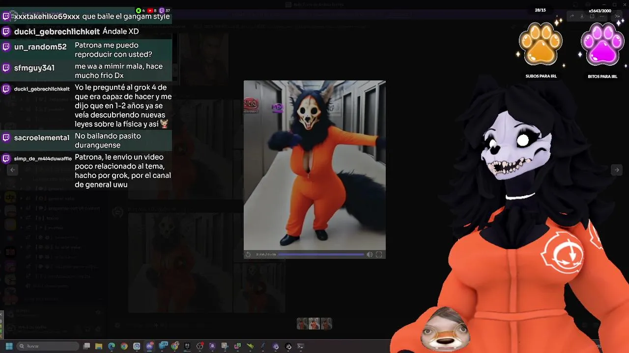The height and width of the screenshot is (353, 629).
Task: Select the first media thumbnail in the carousel
Action: [303, 324]
